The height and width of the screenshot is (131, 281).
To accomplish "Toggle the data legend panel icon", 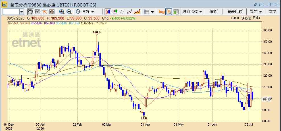I will point(169,12).
